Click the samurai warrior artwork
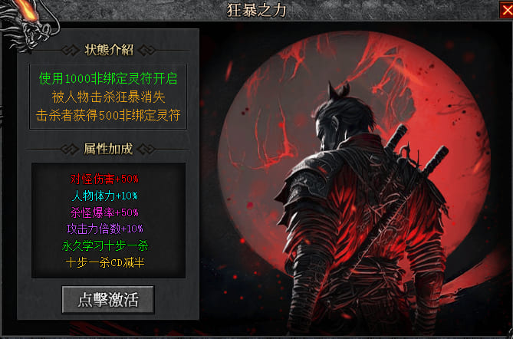 pos(360,209)
